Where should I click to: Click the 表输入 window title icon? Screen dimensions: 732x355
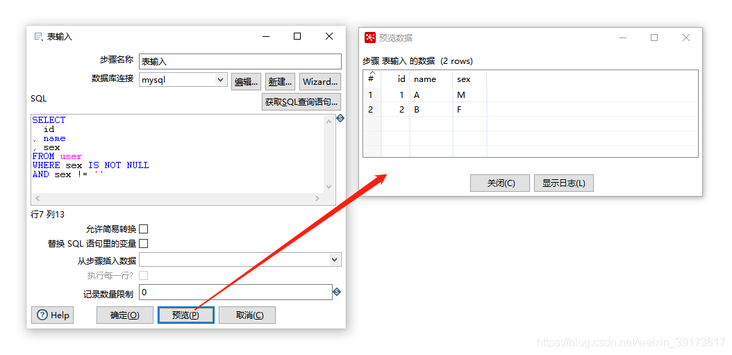(39, 36)
